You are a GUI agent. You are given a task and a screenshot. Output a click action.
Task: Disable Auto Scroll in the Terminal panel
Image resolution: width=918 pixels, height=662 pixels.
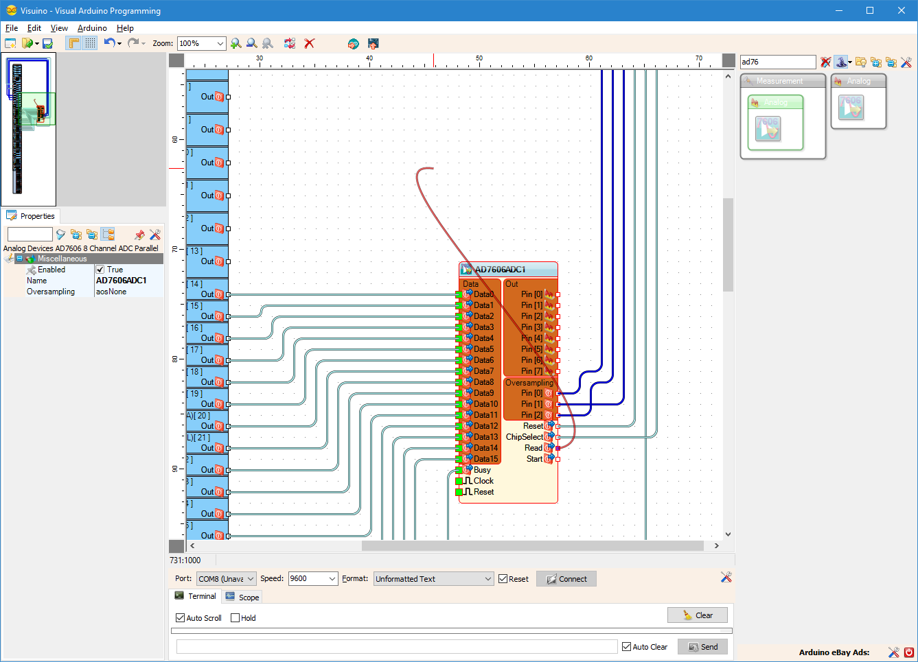click(180, 618)
